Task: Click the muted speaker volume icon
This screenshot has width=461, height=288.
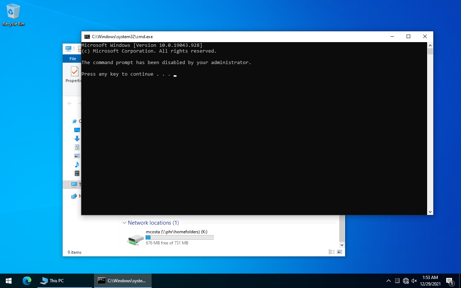Action: click(x=414, y=281)
